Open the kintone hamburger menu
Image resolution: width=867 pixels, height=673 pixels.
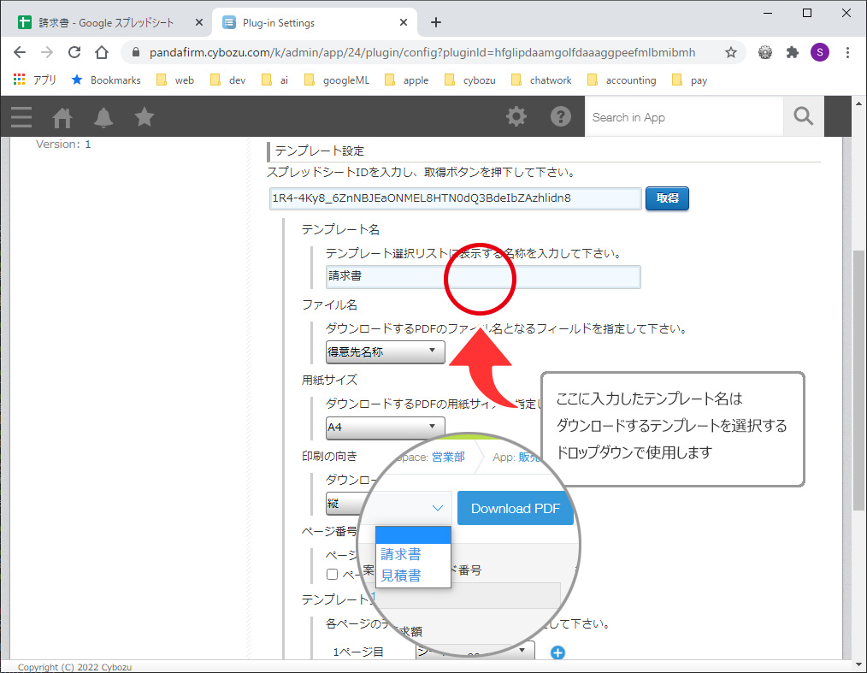[x=21, y=117]
